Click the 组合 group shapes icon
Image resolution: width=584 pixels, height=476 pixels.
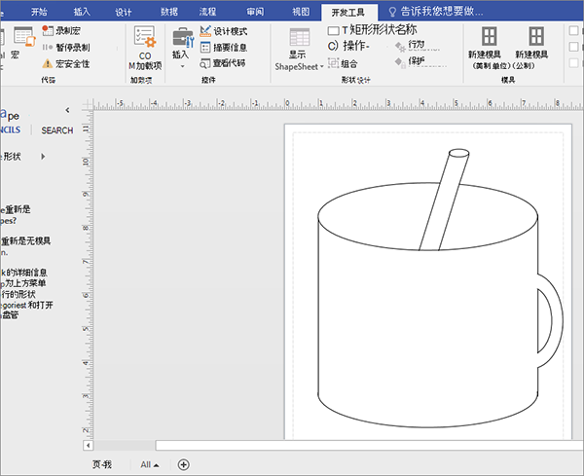pos(333,63)
